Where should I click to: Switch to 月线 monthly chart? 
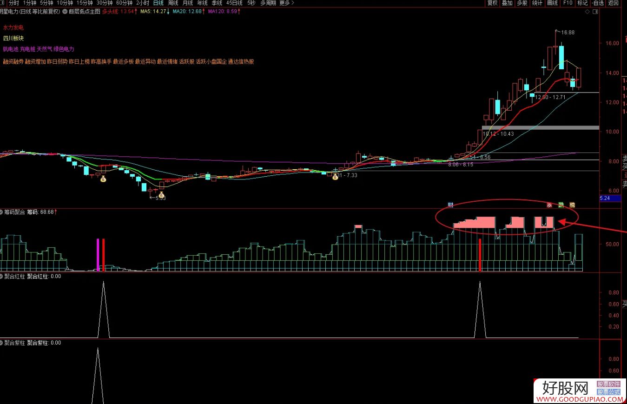pos(188,3)
